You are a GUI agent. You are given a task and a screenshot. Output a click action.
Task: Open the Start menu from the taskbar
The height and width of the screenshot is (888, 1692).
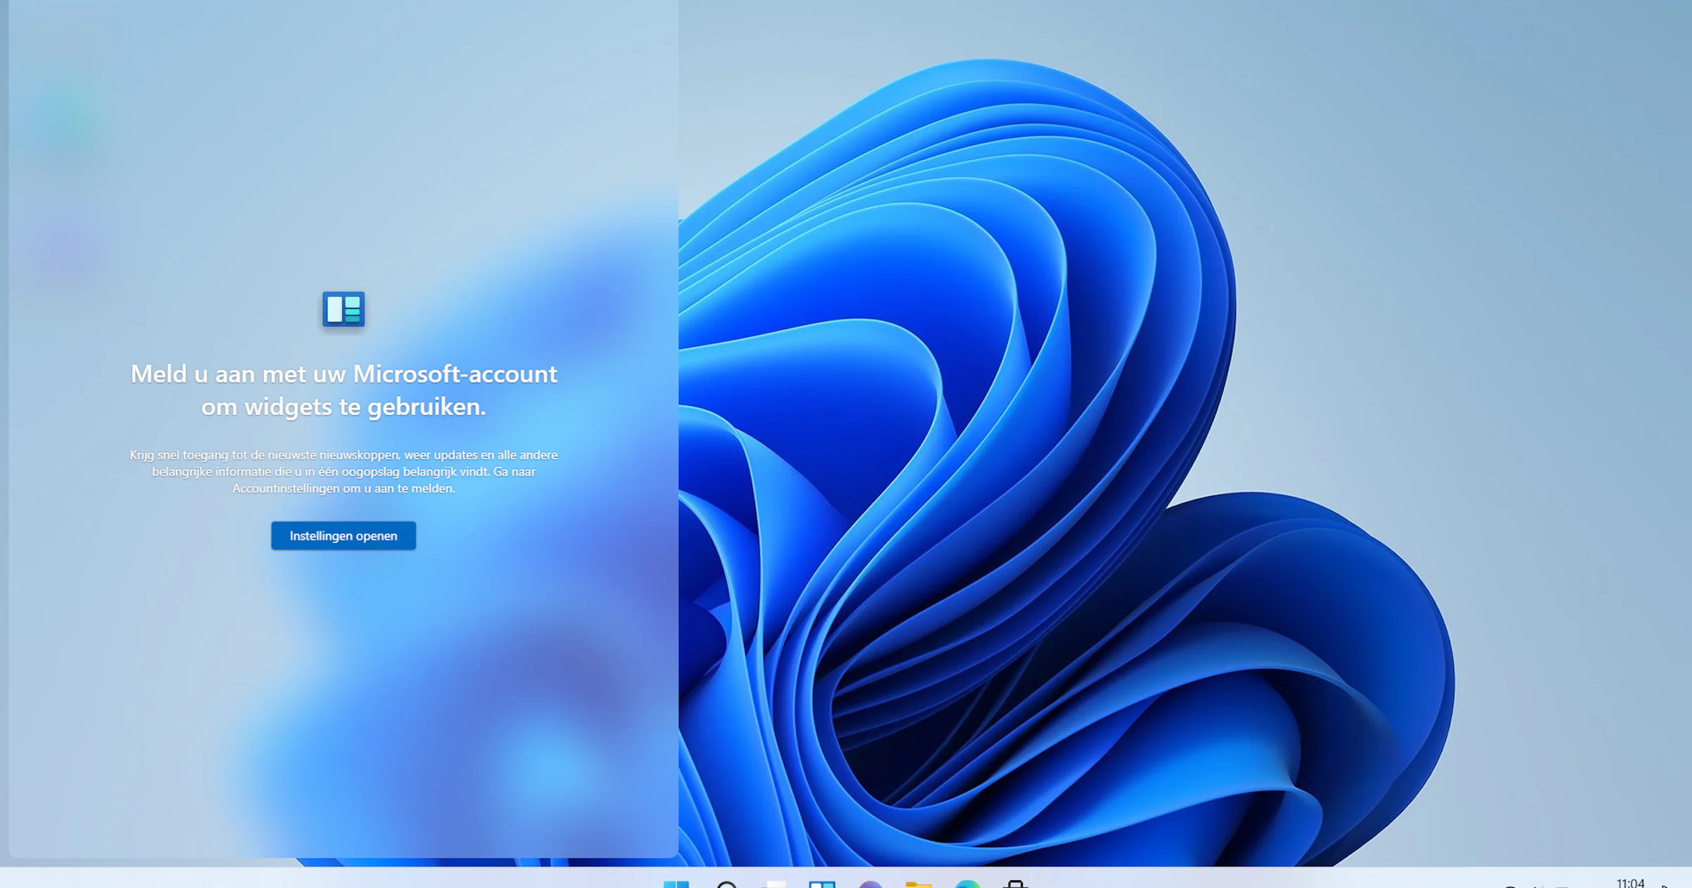(x=677, y=884)
